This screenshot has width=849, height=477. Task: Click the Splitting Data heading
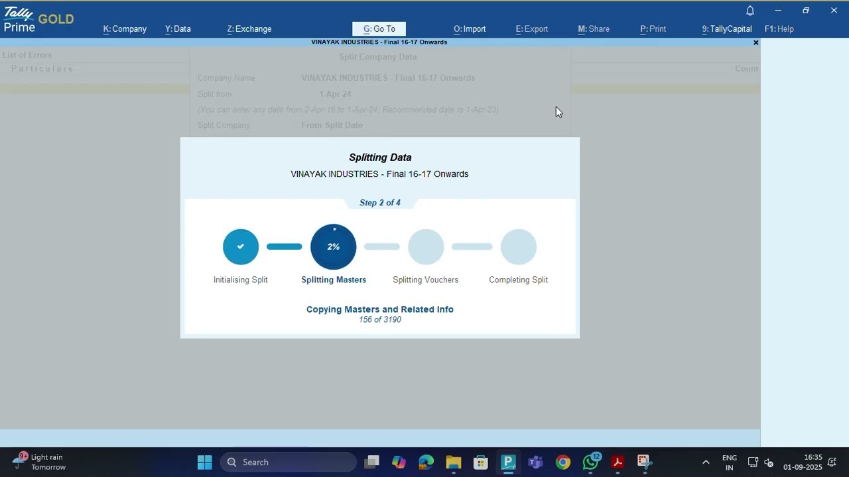[x=380, y=158]
